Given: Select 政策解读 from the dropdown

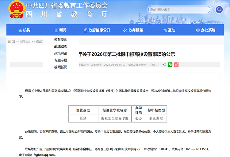Looking at the screenshot, I should click(x=61, y=53).
